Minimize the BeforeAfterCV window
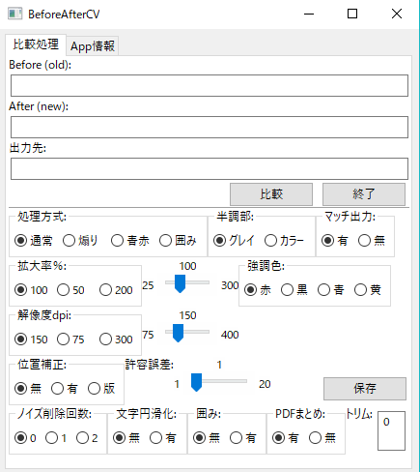 (x=309, y=14)
